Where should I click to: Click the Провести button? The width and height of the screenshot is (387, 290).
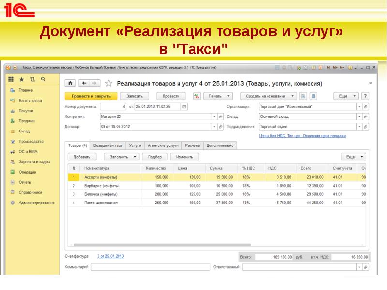click(x=171, y=96)
